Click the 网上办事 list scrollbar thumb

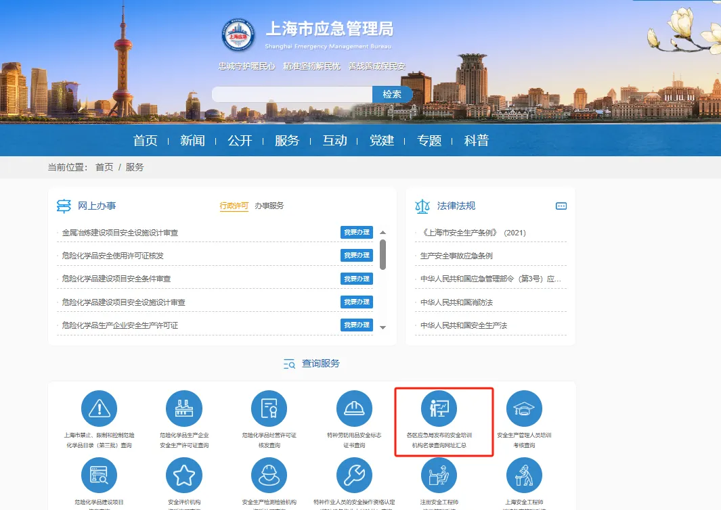383,254
